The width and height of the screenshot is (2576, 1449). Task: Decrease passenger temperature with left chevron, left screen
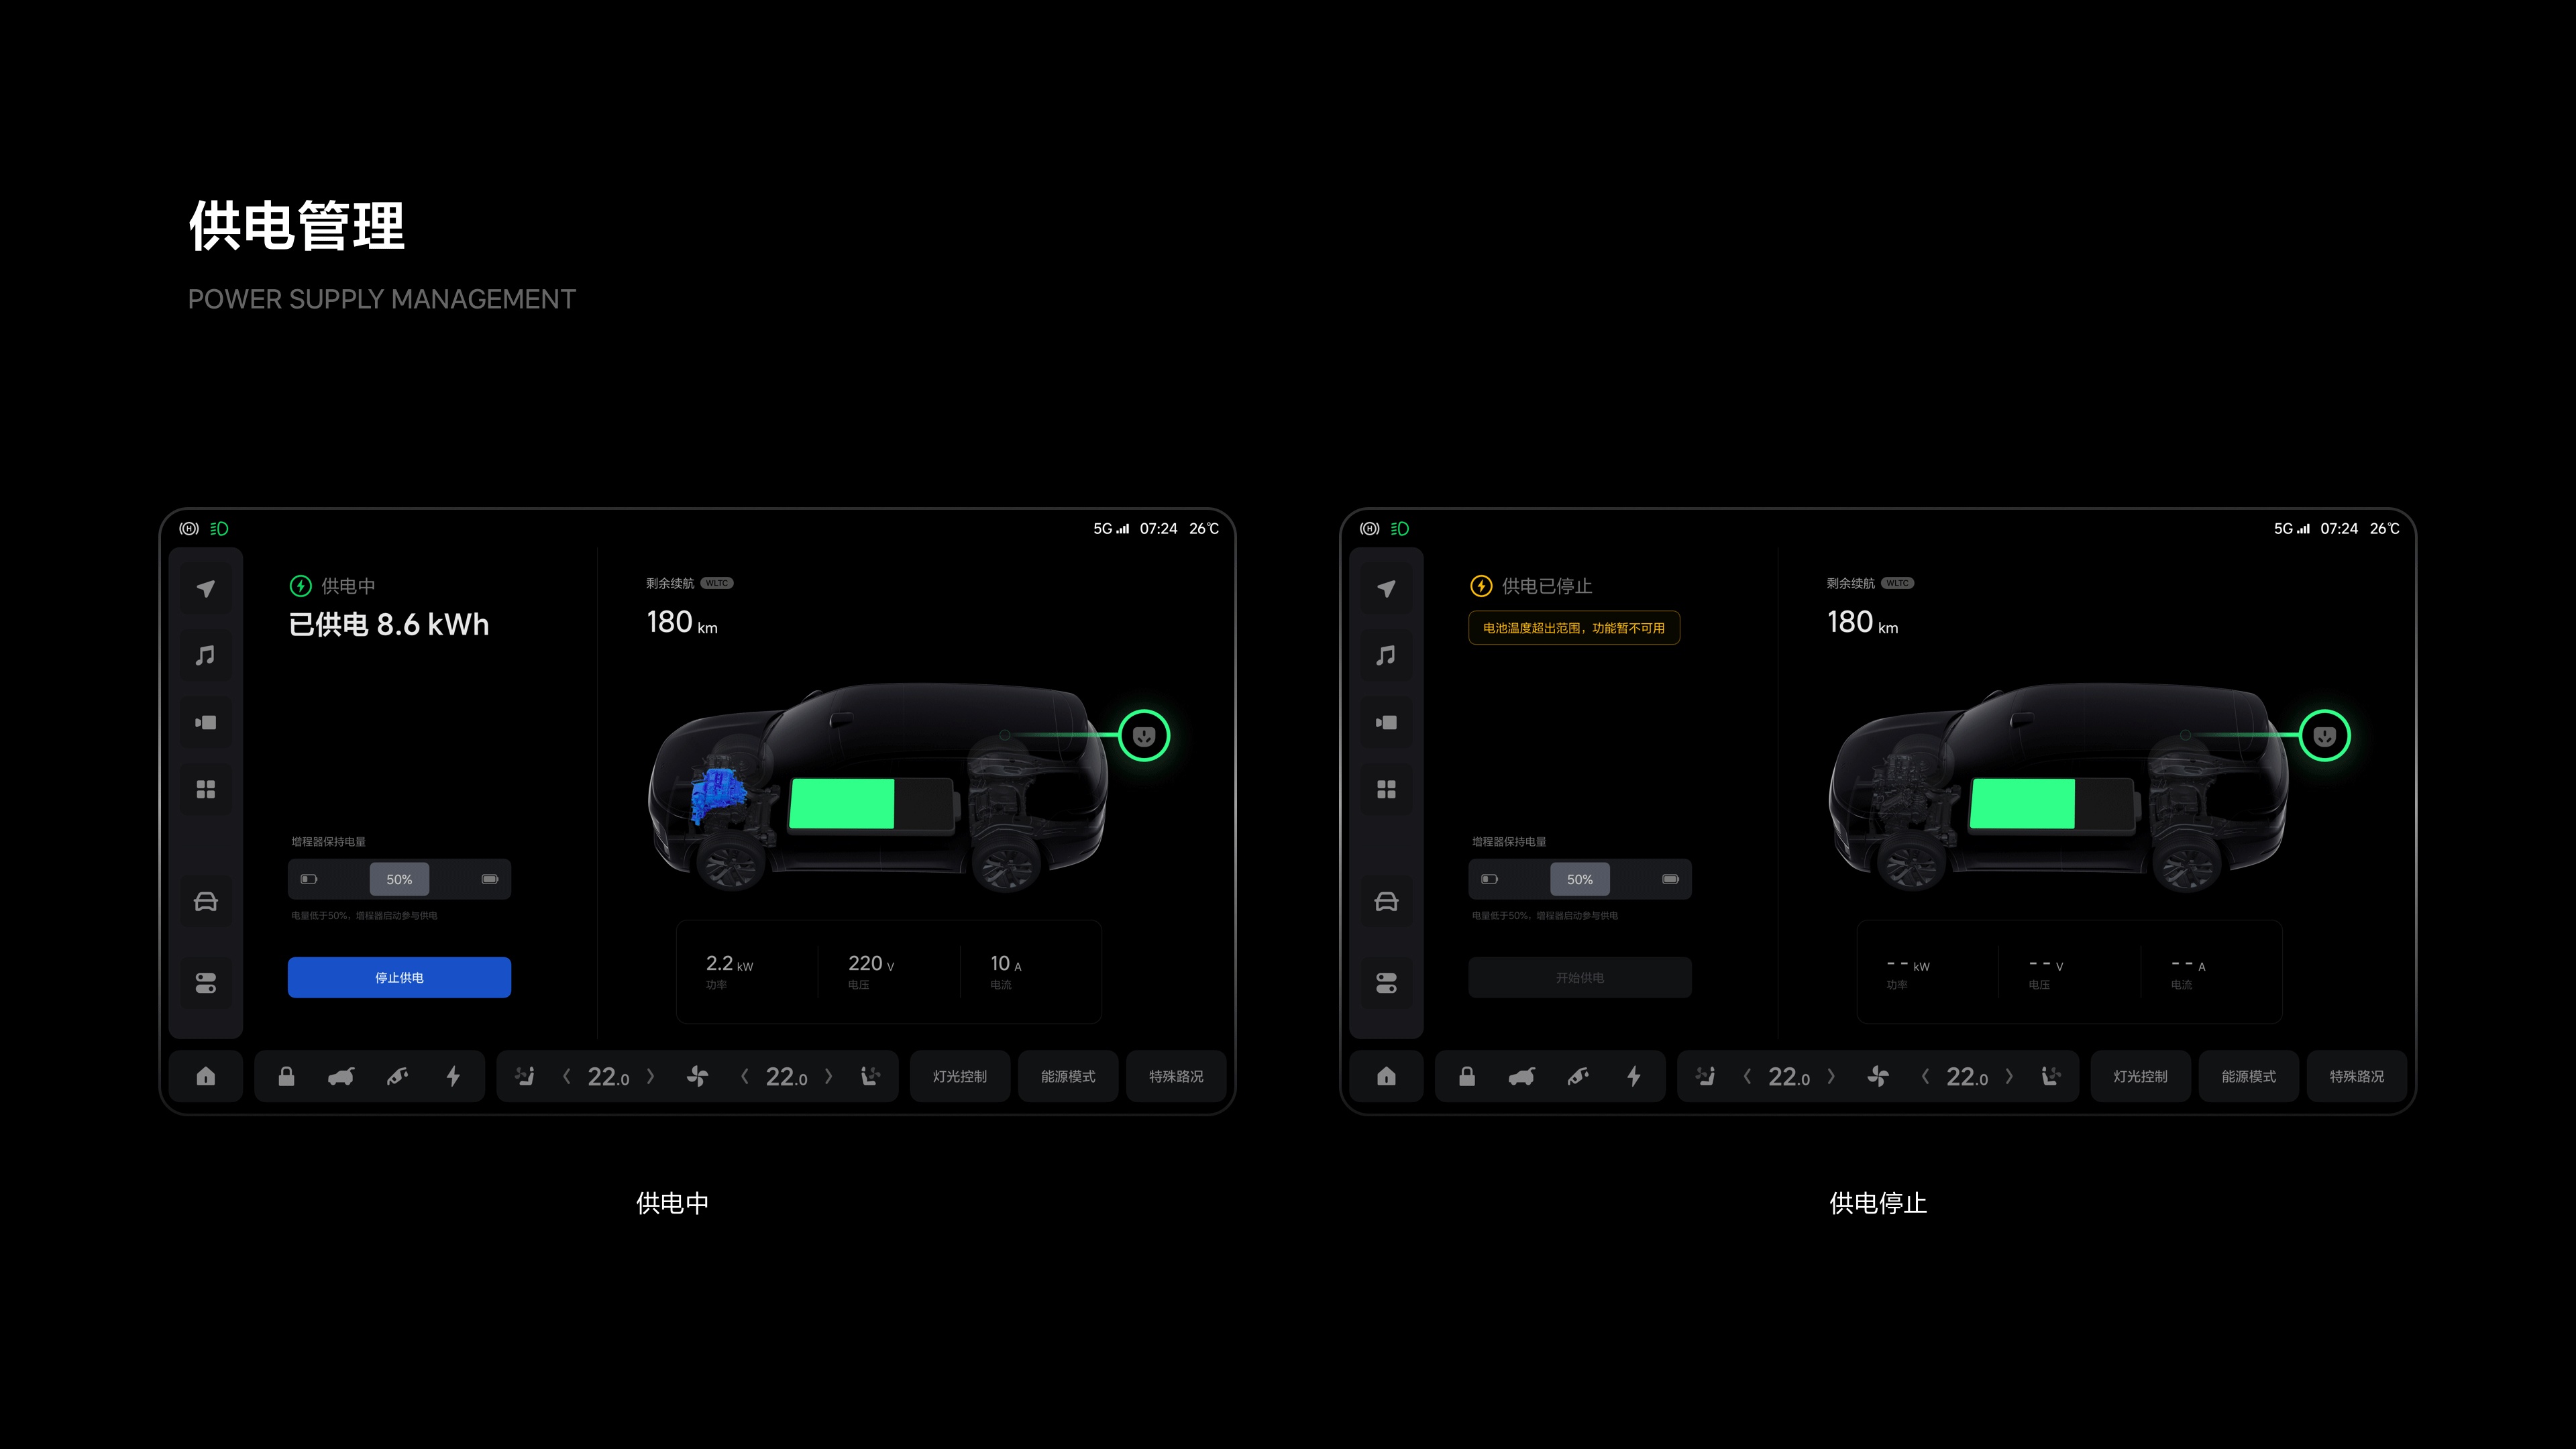click(745, 1077)
